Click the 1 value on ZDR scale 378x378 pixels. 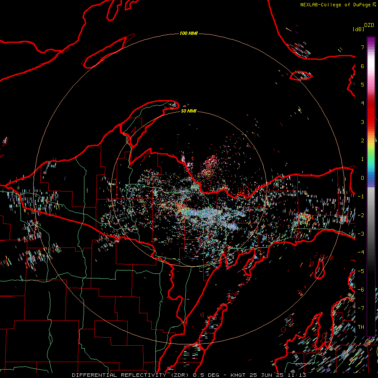pyautogui.click(x=362, y=159)
